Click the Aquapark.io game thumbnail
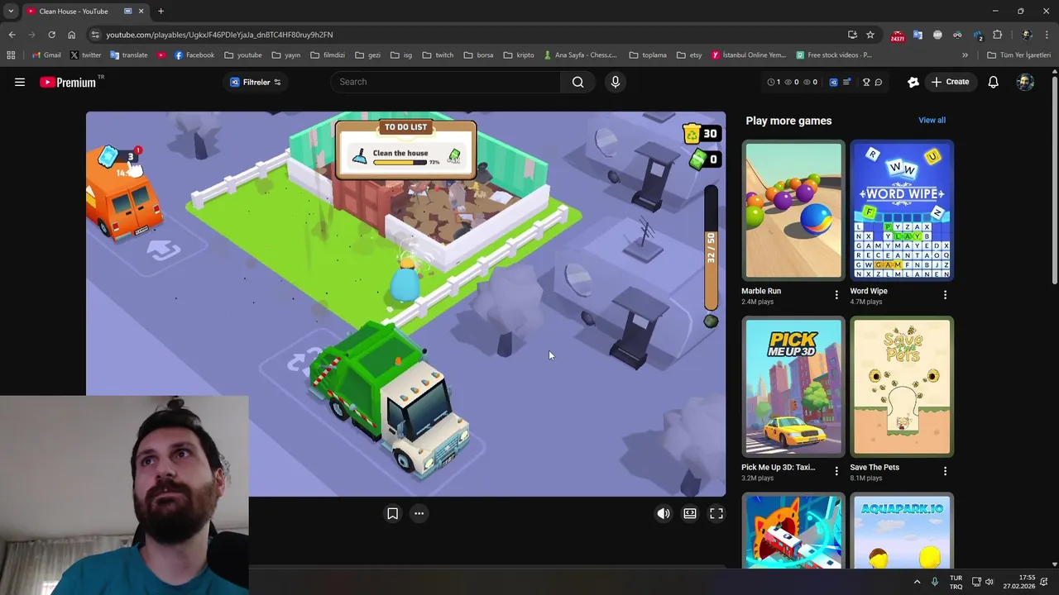1059x595 pixels. pos(902,531)
